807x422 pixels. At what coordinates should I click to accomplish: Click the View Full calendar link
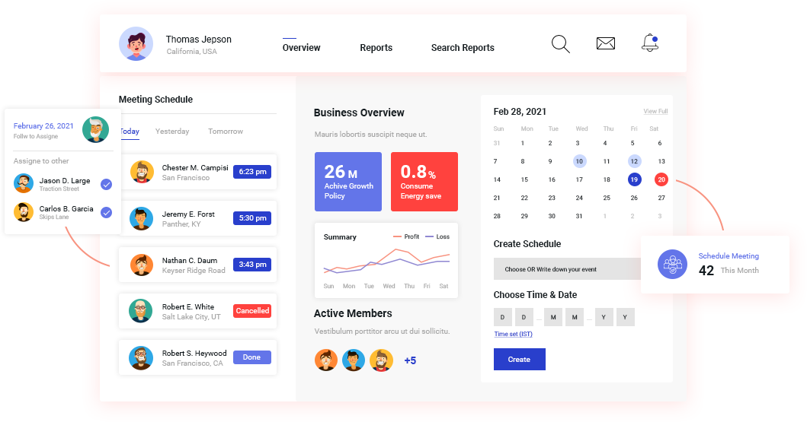pos(655,112)
